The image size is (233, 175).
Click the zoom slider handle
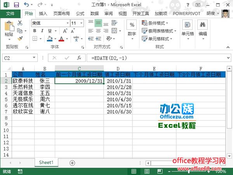click(189, 172)
